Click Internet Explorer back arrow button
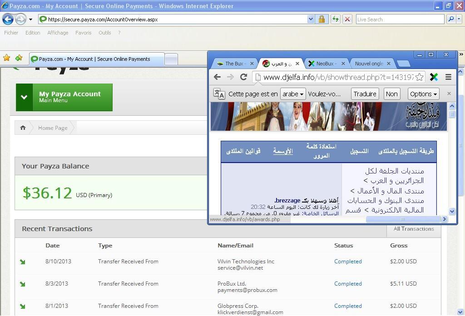This screenshot has height=316, width=465. pos(8,20)
